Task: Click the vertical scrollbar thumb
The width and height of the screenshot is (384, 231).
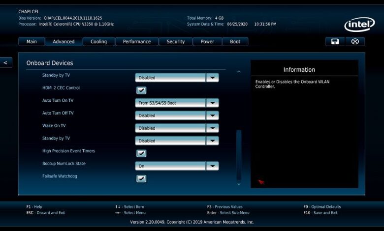Action: [239, 155]
